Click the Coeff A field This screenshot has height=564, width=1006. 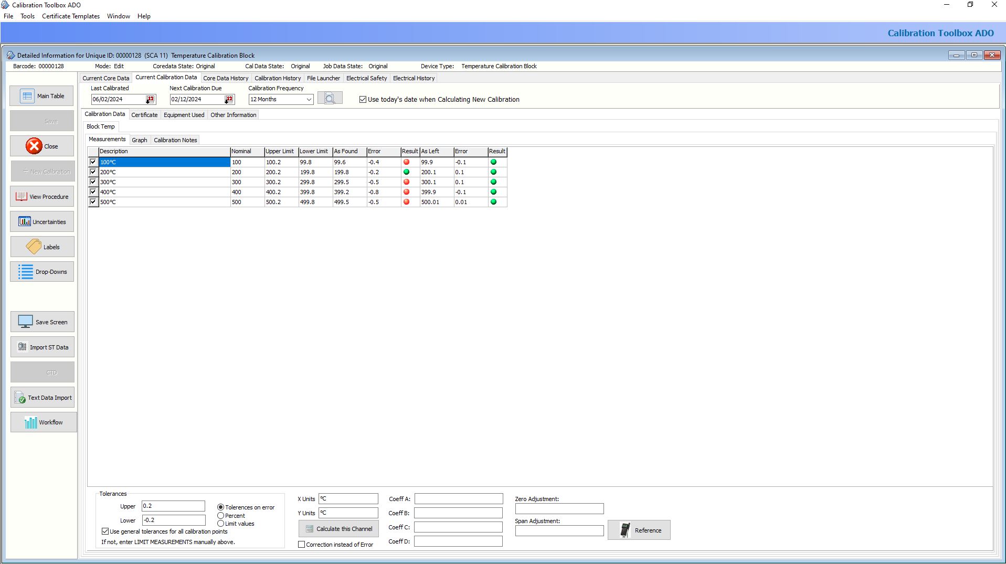[x=459, y=499]
